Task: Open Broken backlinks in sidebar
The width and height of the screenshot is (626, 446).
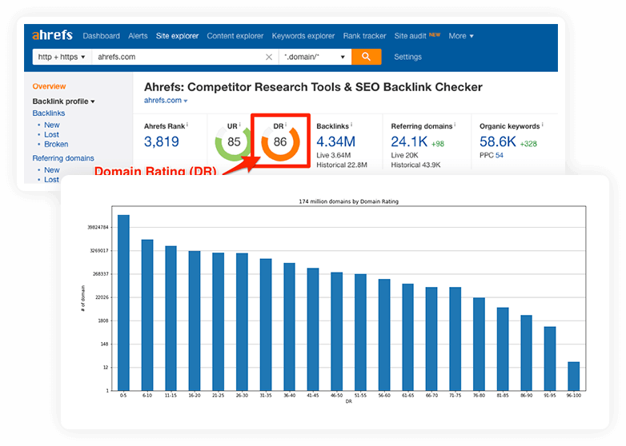Action: point(56,145)
